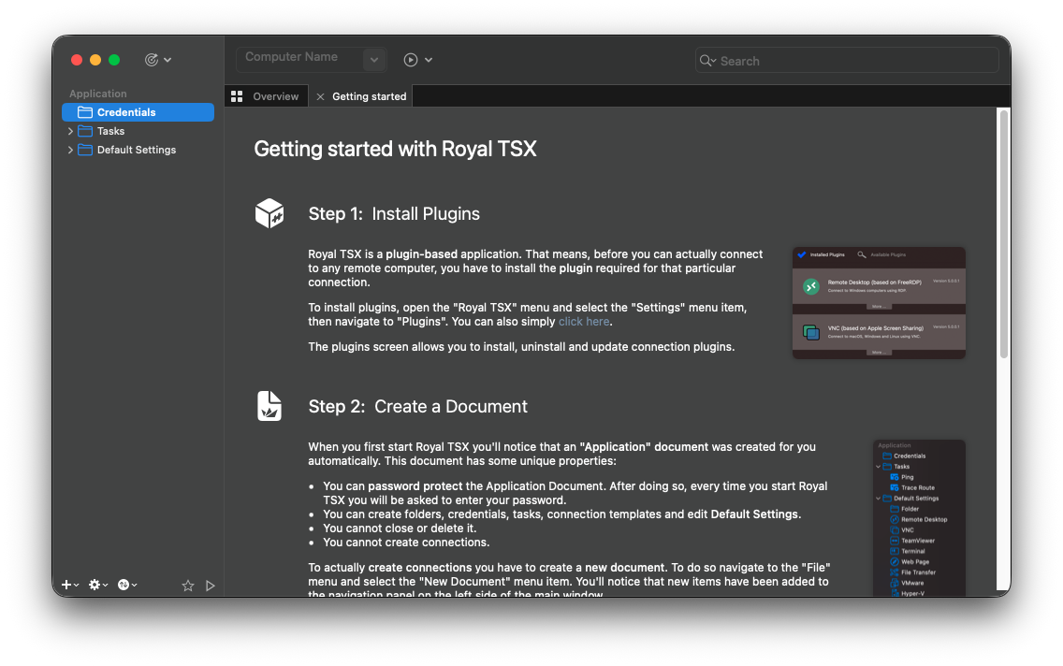Click the Tasks folder icon
The image size is (1063, 666).
[85, 132]
